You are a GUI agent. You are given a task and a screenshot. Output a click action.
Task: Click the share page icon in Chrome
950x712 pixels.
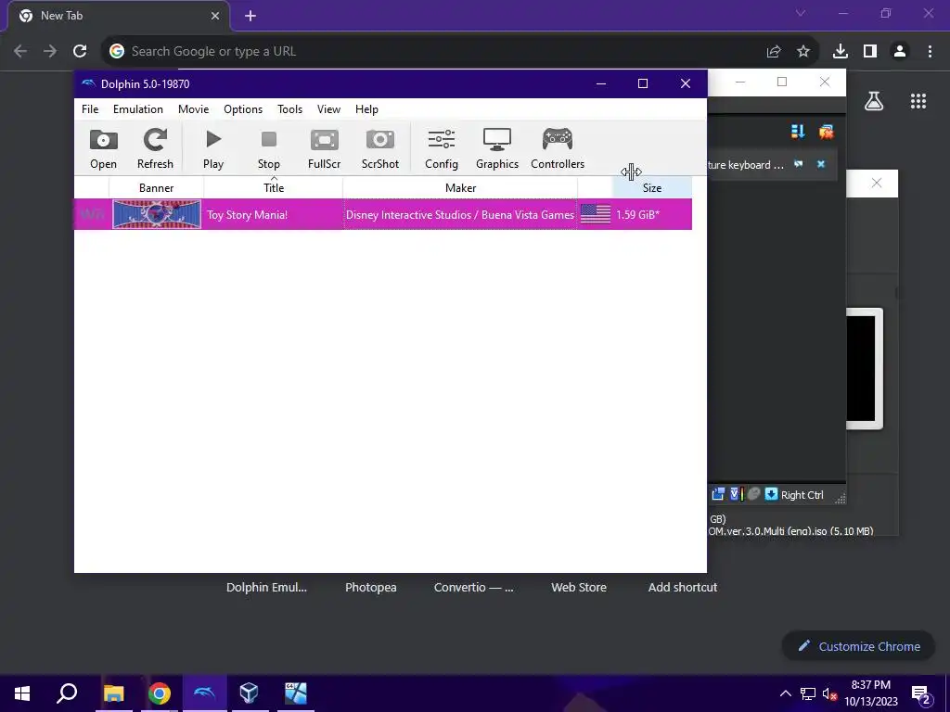click(x=774, y=52)
